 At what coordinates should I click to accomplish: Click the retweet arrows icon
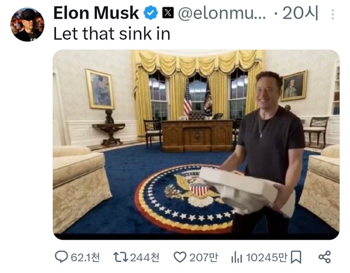[121, 257]
